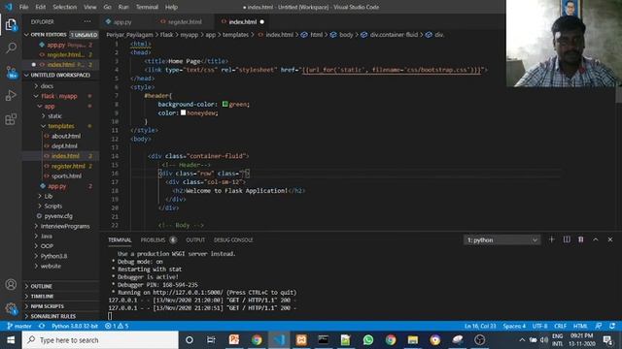Switch to the Output panel tab
The height and width of the screenshot is (349, 622).
[195, 239]
